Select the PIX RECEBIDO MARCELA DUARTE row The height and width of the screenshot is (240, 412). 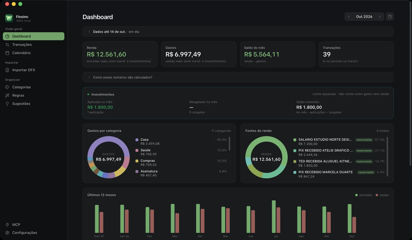[x=339, y=174]
